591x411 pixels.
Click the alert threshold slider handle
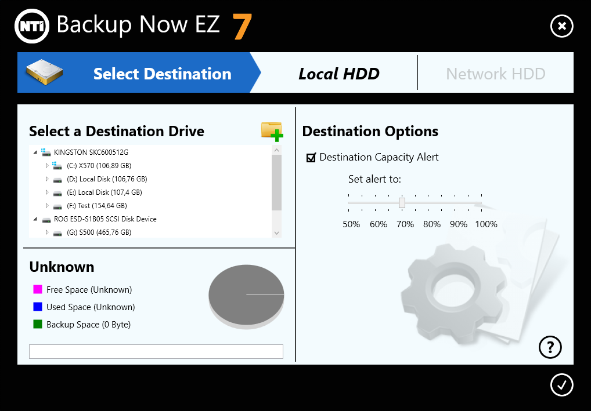click(x=402, y=202)
